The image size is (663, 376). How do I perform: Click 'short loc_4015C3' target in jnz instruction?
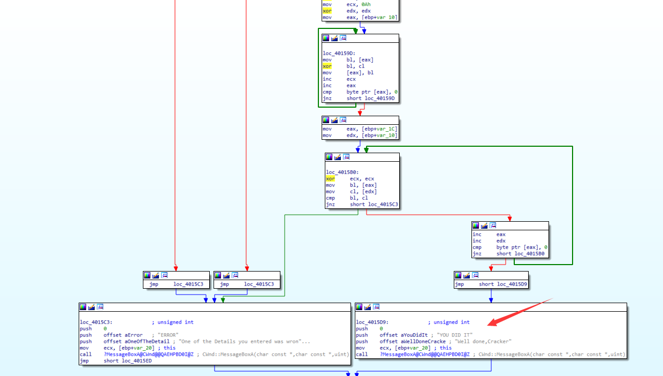[374, 205]
